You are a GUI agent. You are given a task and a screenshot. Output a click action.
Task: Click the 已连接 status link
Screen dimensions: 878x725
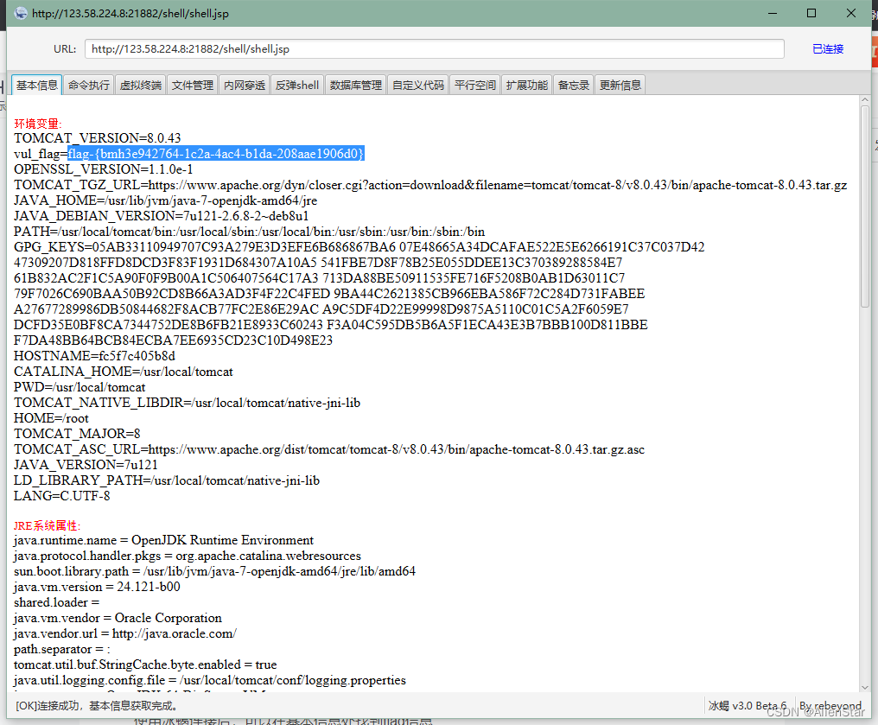coord(828,48)
